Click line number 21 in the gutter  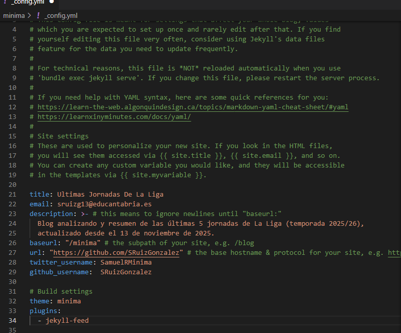pyautogui.click(x=13, y=195)
